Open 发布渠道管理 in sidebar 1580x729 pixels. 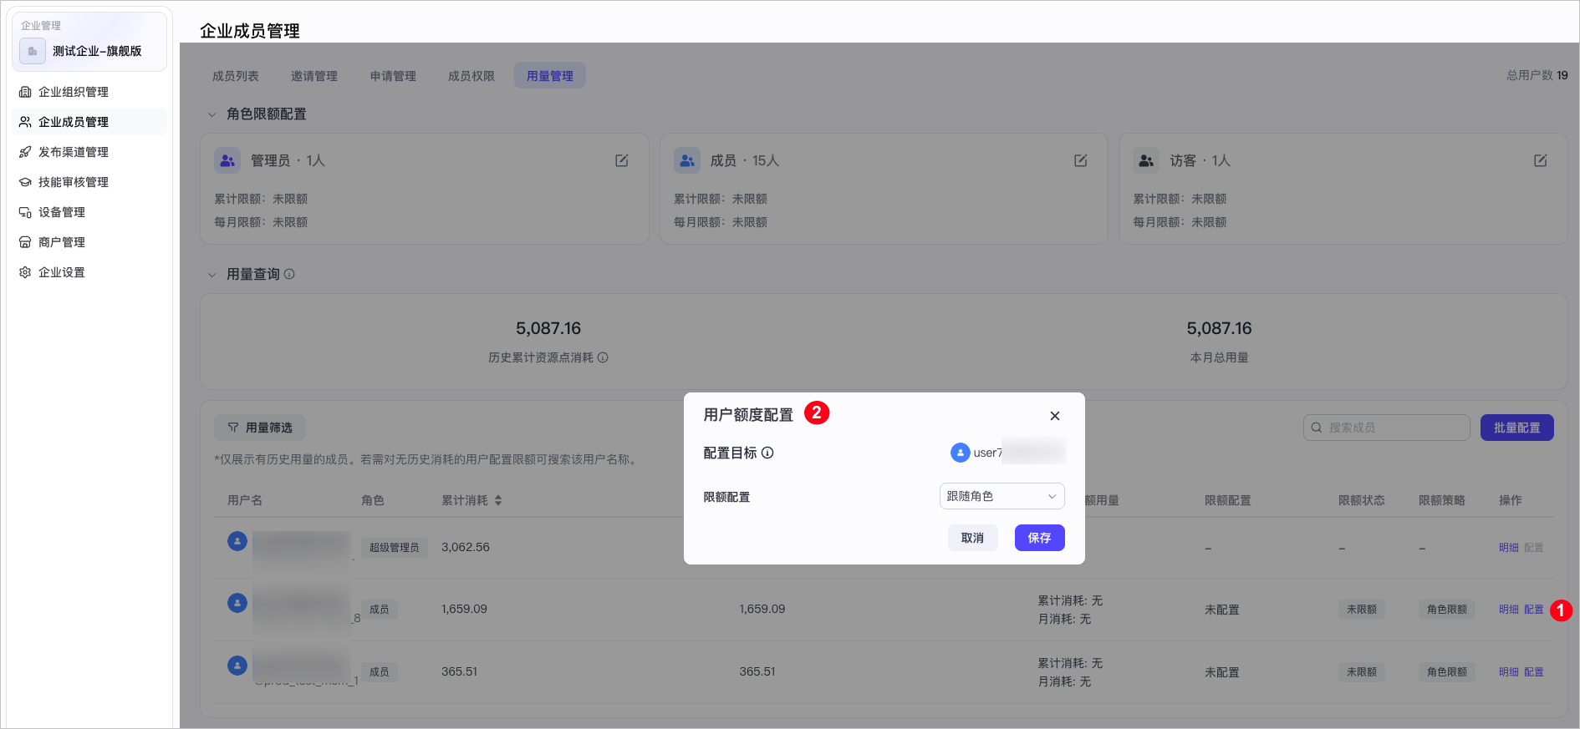[x=74, y=152]
